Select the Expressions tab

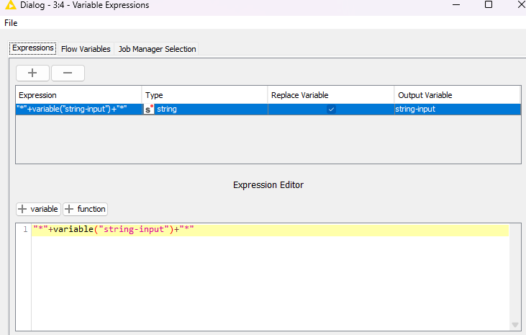pyautogui.click(x=33, y=48)
